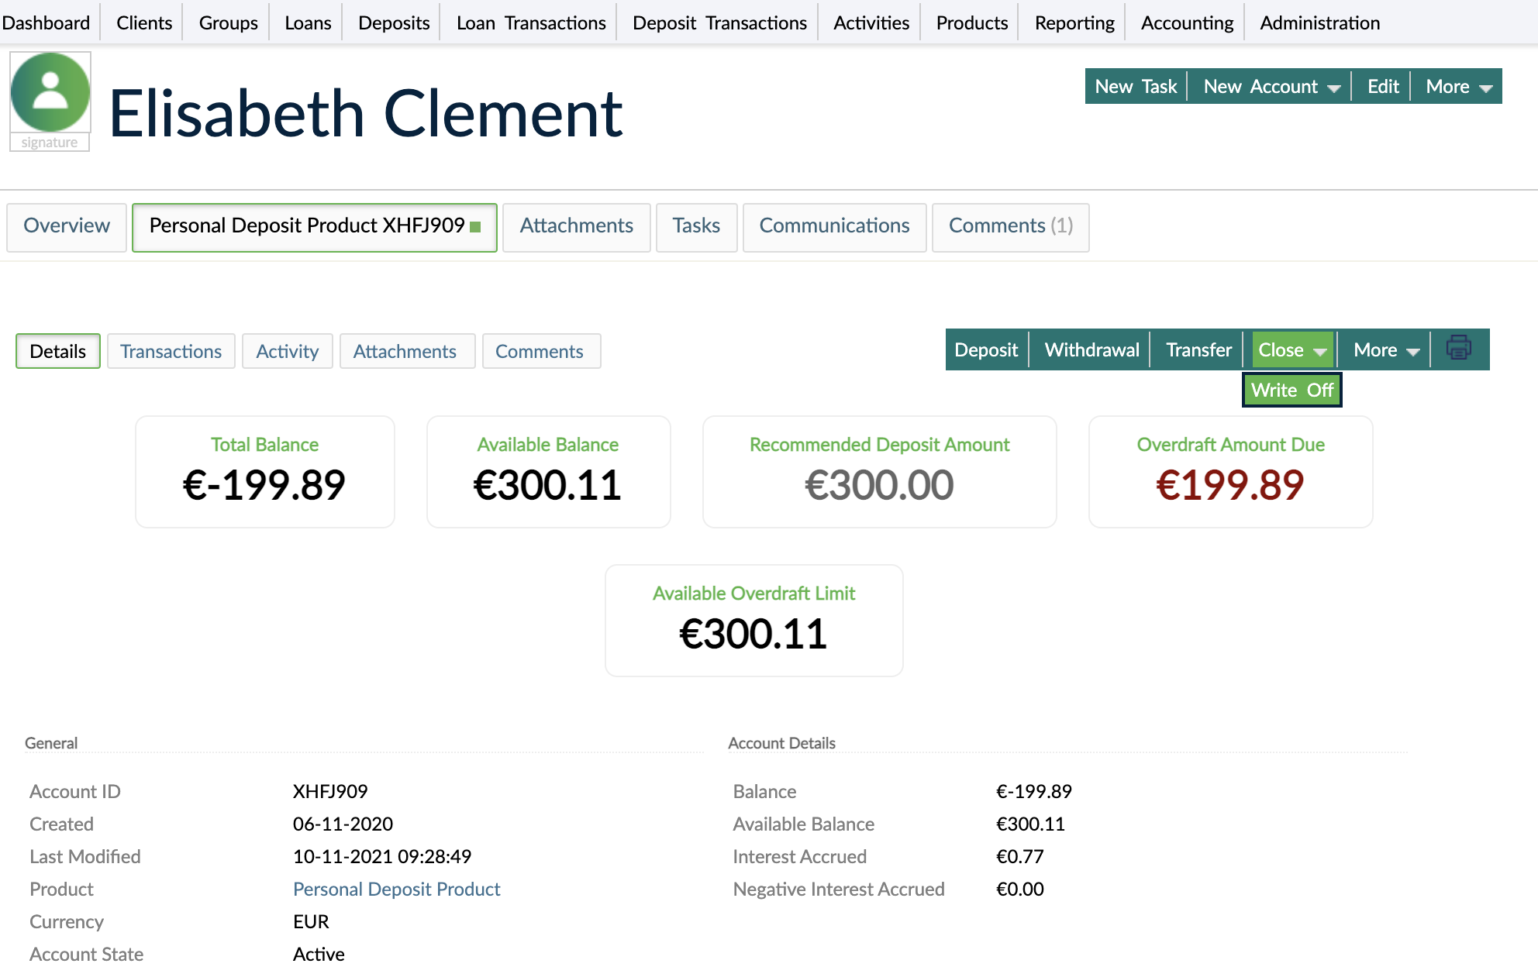View the Transactions sub-tab
This screenshot has height=967, width=1538.
coord(171,351)
